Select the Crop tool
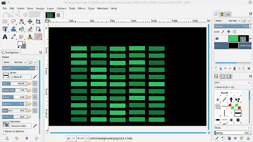Viewport: 253px width, 142px height. click(x=38, y=21)
